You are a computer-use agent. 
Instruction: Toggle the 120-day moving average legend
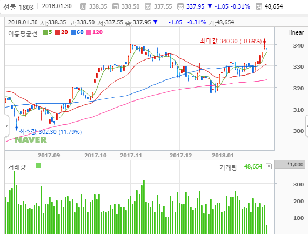point(95,32)
